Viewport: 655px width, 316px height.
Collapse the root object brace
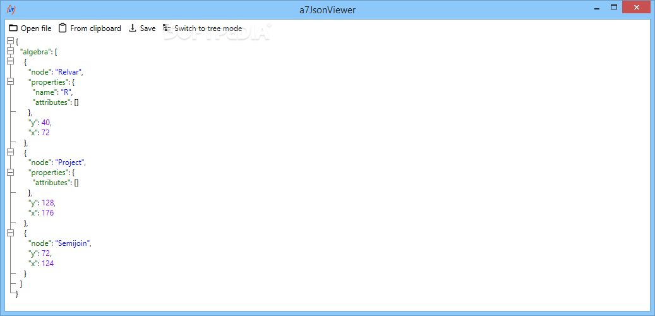(11, 41)
